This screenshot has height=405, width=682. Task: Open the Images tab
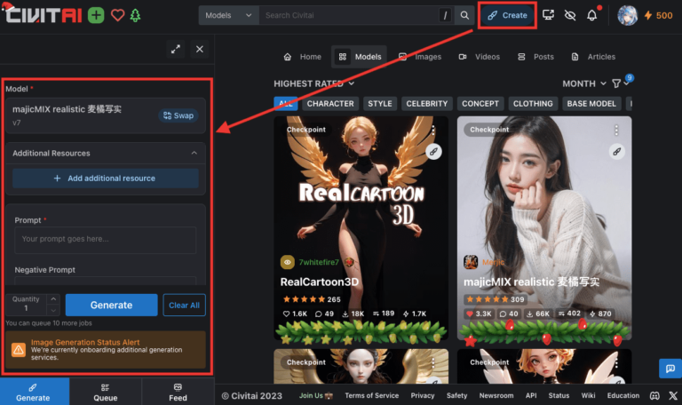click(420, 57)
